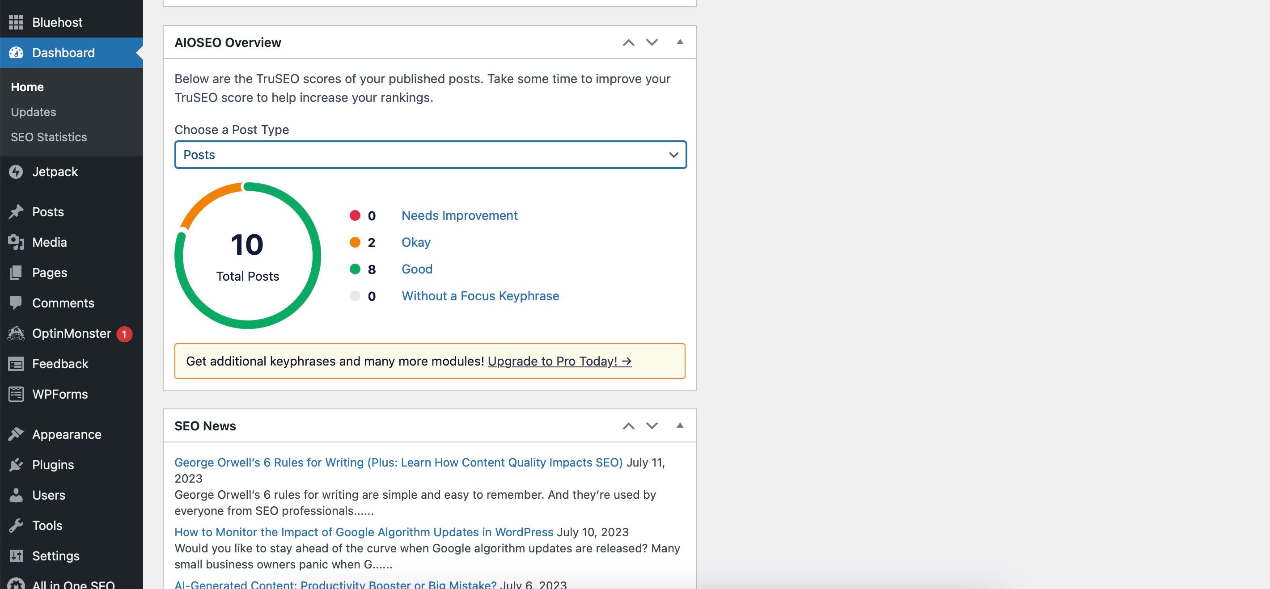Move AIOSEO Overview widget down

(652, 42)
